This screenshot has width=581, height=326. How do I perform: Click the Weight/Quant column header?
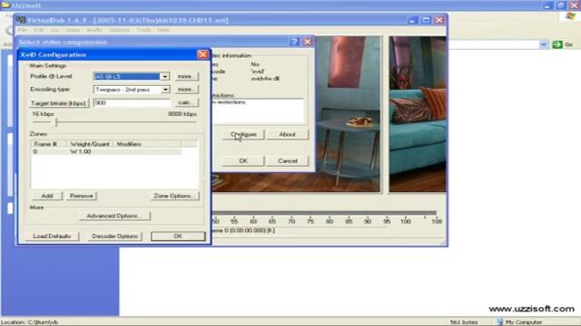click(90, 144)
